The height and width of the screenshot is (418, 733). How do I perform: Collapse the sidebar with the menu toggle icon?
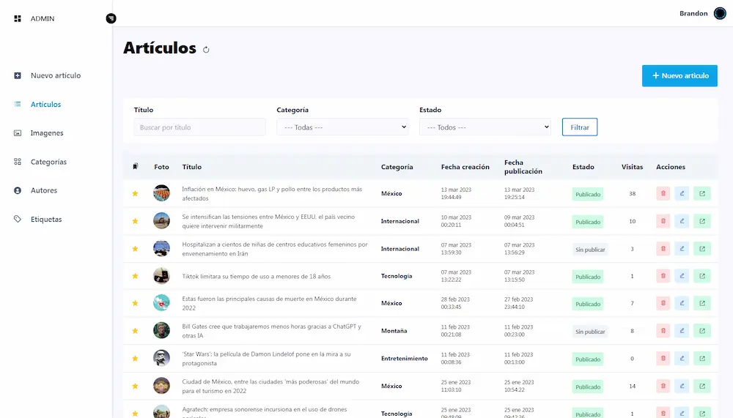point(111,18)
